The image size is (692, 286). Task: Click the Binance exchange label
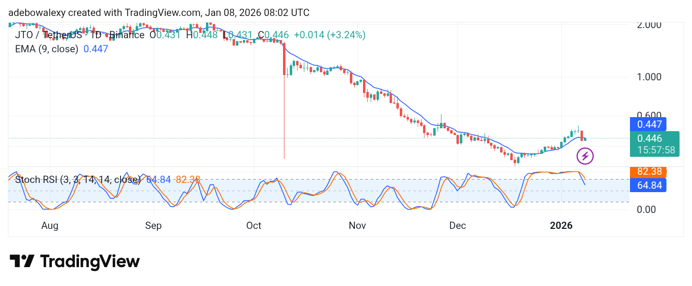click(x=127, y=35)
